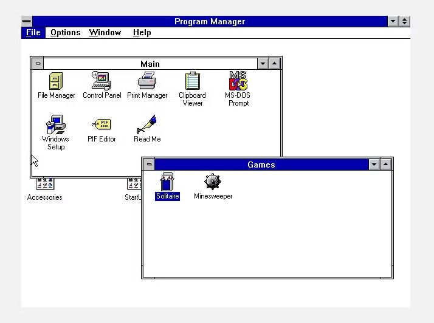Click the Program Manager title bar
The width and height of the screenshot is (434, 323).
[x=210, y=21]
